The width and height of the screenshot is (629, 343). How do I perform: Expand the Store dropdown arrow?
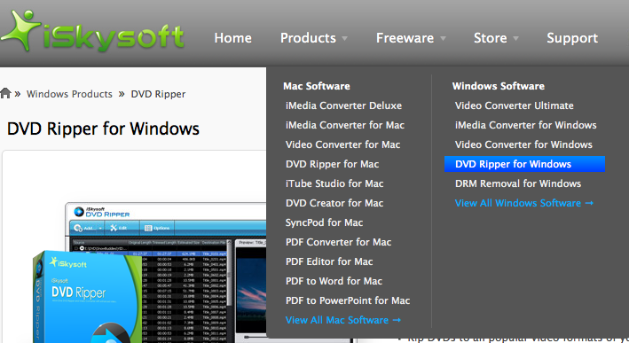[x=515, y=39]
